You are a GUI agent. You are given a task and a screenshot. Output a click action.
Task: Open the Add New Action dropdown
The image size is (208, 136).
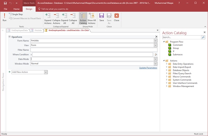point(46,72)
